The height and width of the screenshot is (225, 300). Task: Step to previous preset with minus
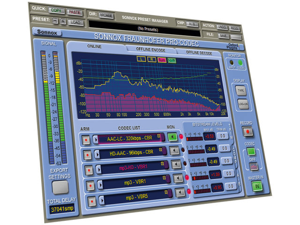(55, 20)
